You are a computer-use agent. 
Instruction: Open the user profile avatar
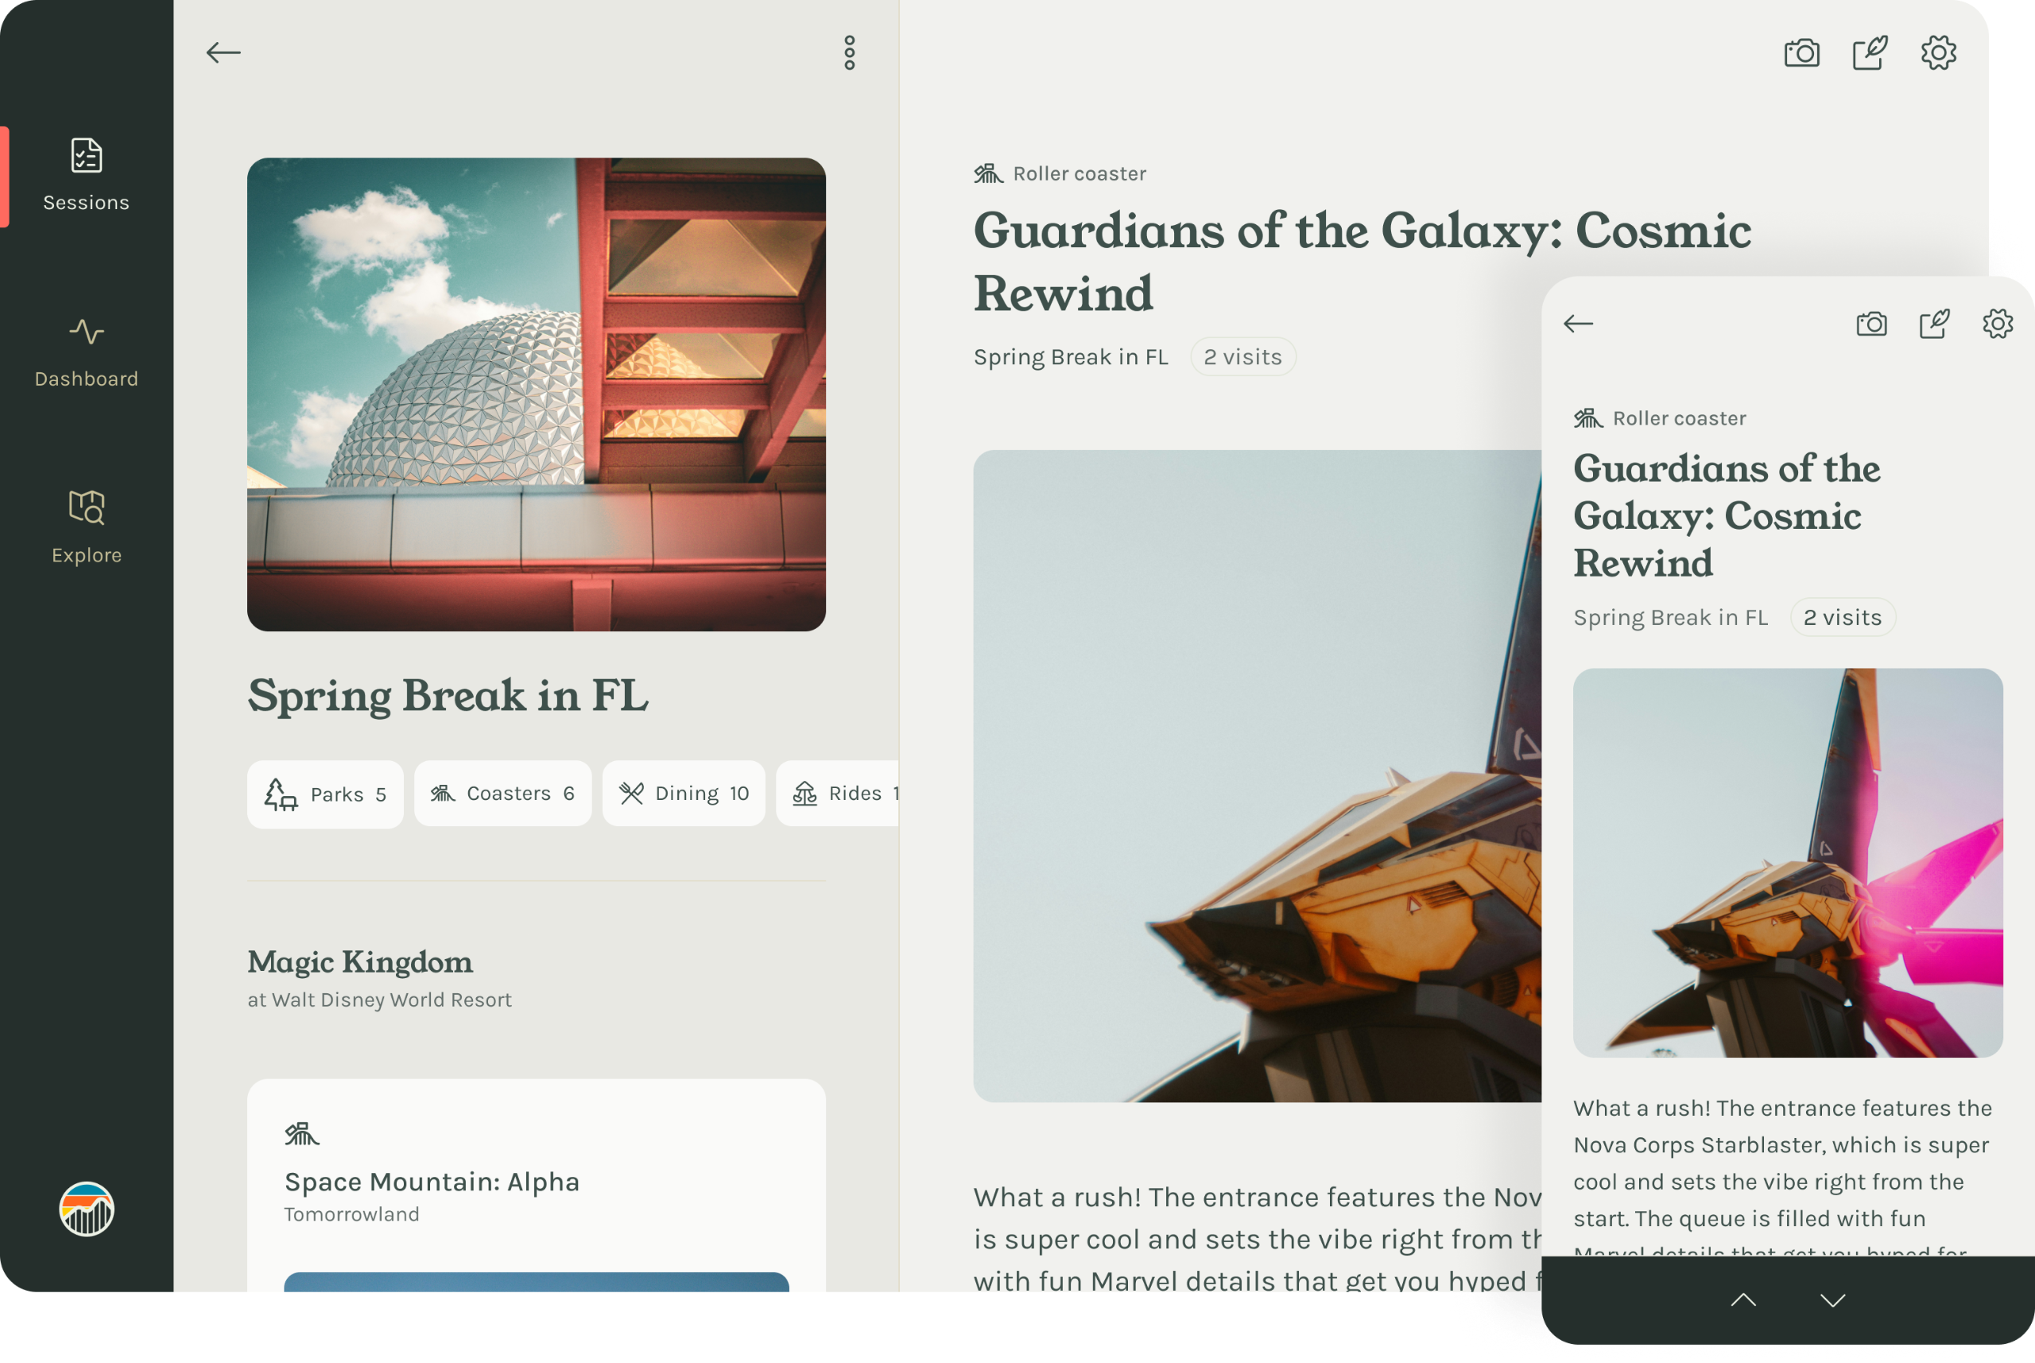[86, 1208]
